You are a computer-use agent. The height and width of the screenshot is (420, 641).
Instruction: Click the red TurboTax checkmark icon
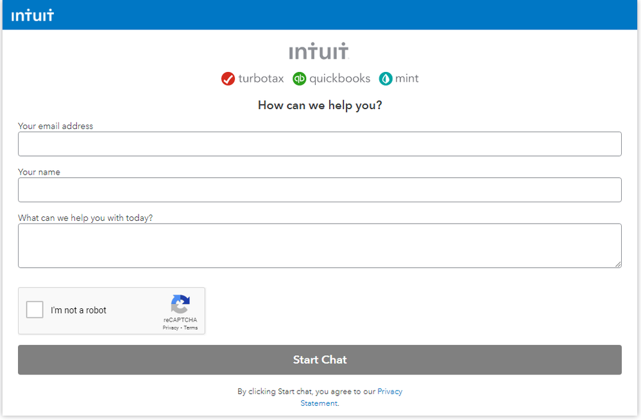pos(228,79)
